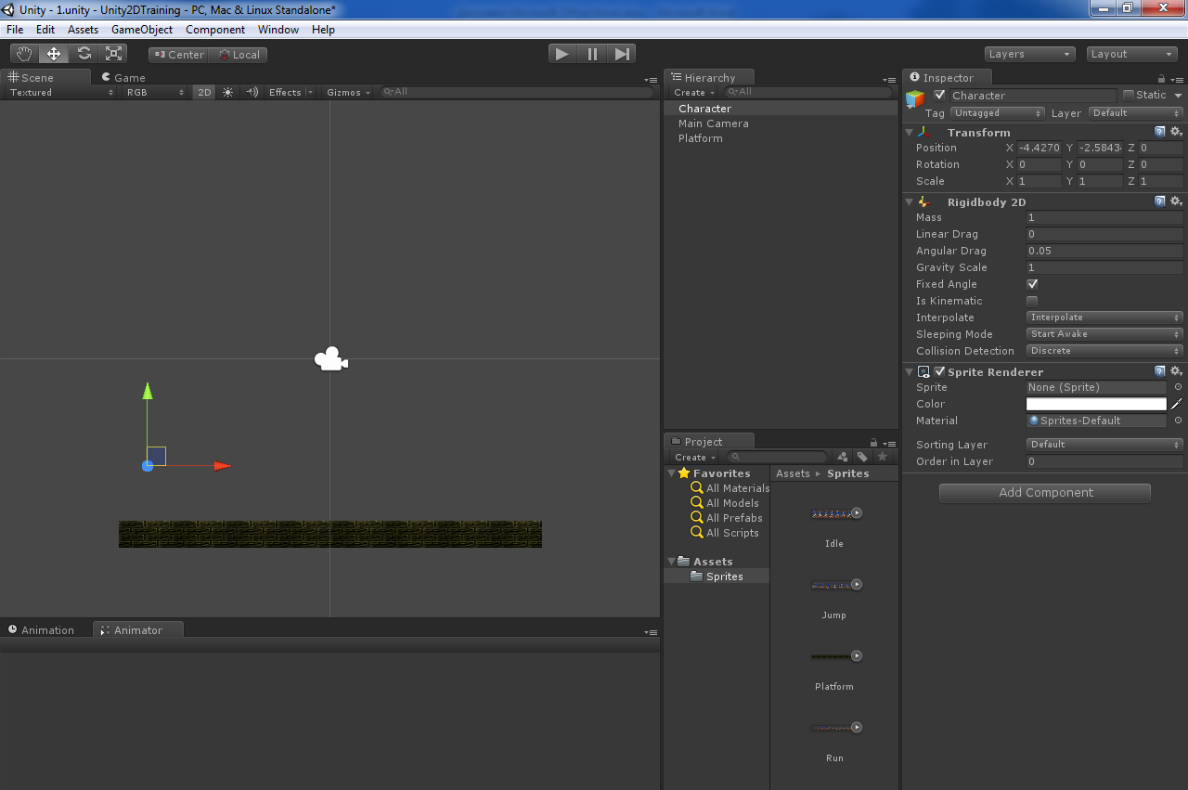
Task: Uncheck the Fixed Angle checkbox
Action: (1032, 284)
